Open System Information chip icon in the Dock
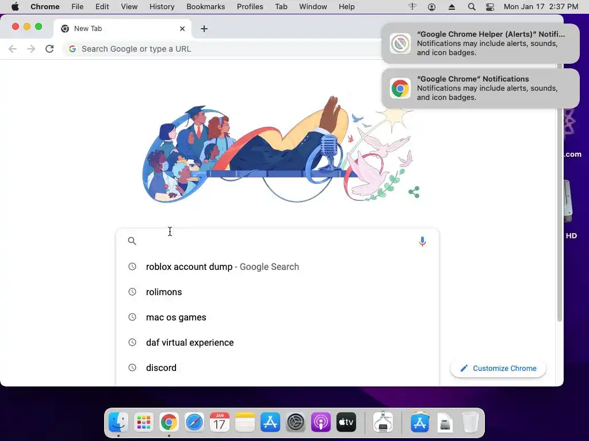Viewport: 589px width, 441px height. coord(383,422)
